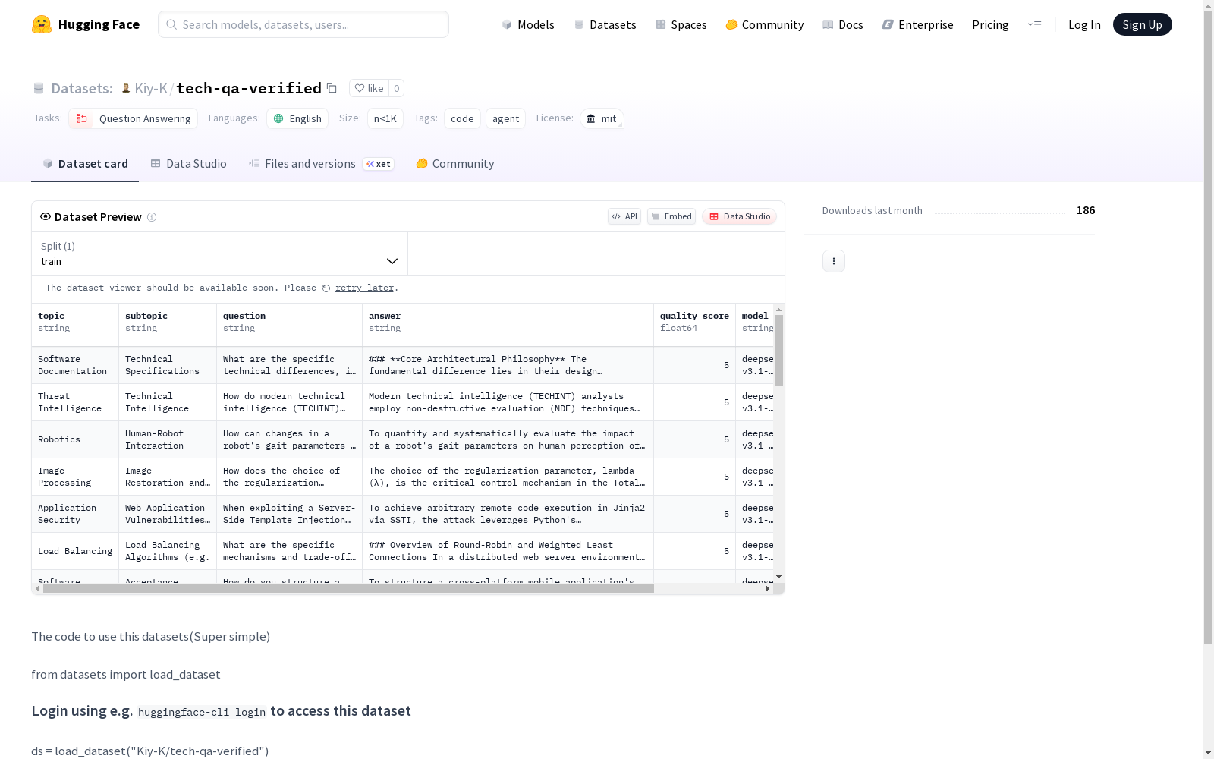Image resolution: width=1214 pixels, height=759 pixels.
Task: Open the dataset Community tab
Action: 455,164
